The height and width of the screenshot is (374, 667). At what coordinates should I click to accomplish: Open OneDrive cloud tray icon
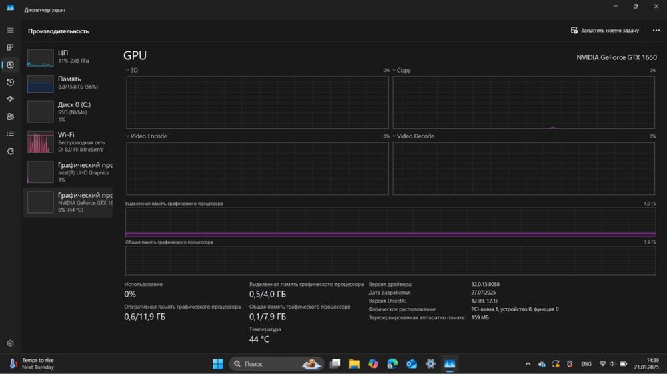542,364
